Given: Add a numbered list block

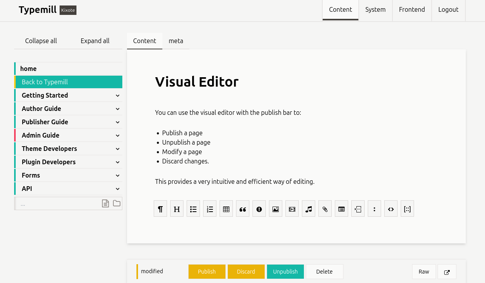Looking at the screenshot, I should click(x=210, y=209).
